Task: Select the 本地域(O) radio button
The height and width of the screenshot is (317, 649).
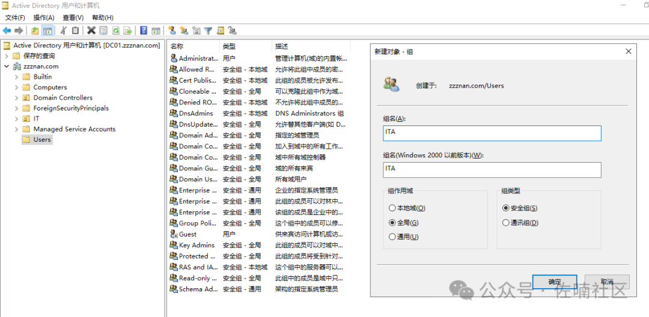Action: (x=392, y=208)
